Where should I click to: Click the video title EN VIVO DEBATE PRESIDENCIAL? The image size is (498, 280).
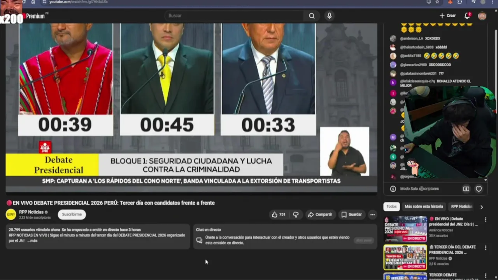click(x=111, y=203)
